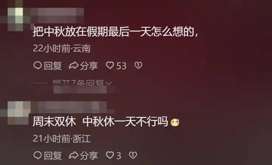
Task: Click the reply bubble icon under Zhejiang comment
Action: click(x=38, y=155)
